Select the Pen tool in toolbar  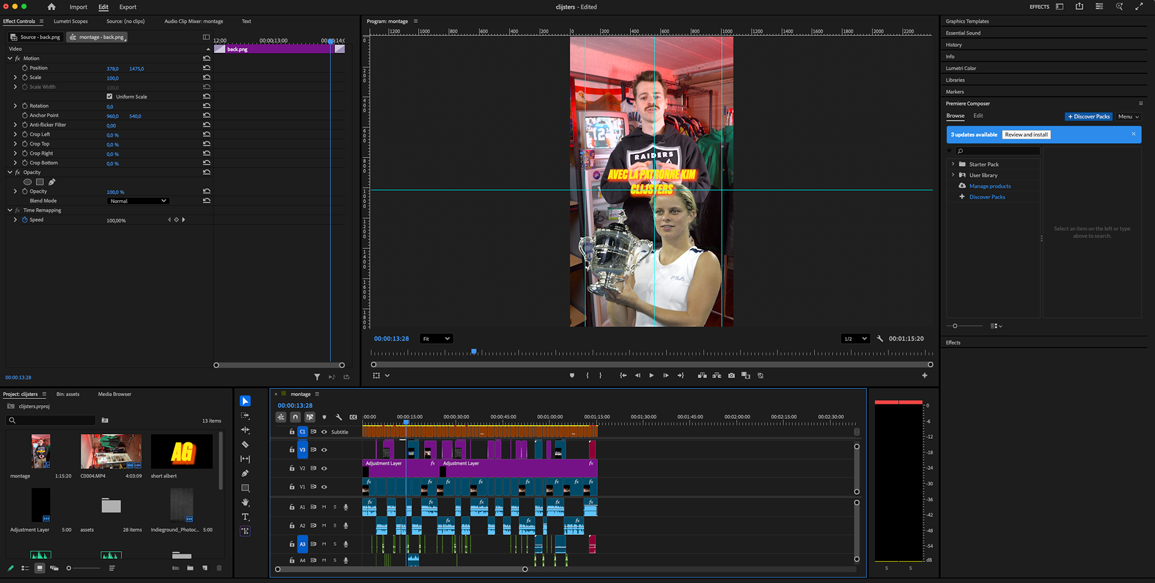245,473
